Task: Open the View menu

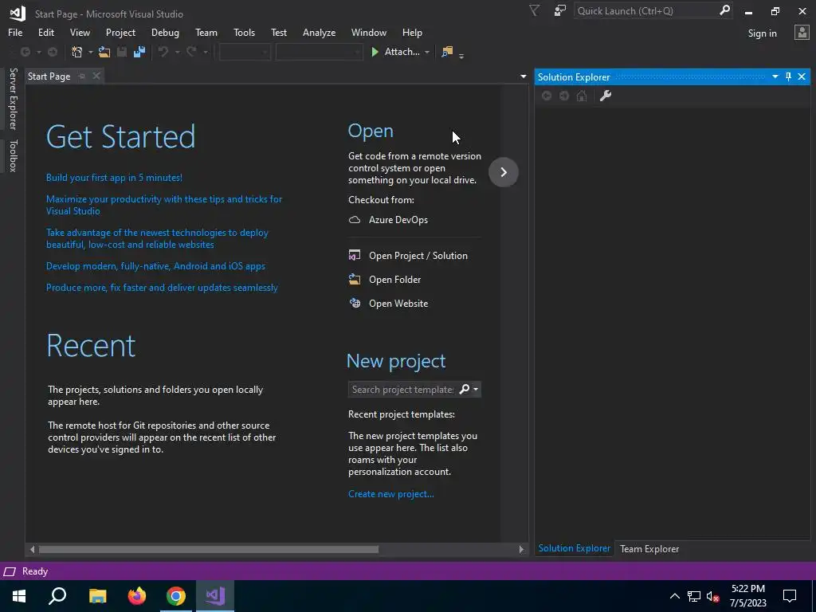Action: 80,33
